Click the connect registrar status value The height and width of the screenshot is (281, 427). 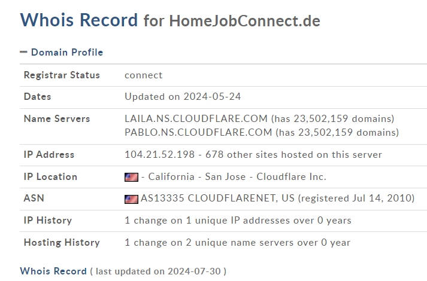[x=144, y=75]
